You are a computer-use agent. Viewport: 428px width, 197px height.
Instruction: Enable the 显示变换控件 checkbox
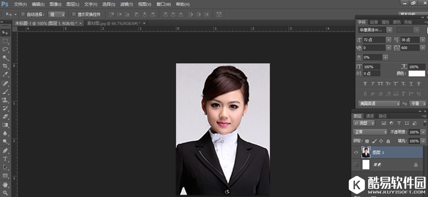coord(74,14)
